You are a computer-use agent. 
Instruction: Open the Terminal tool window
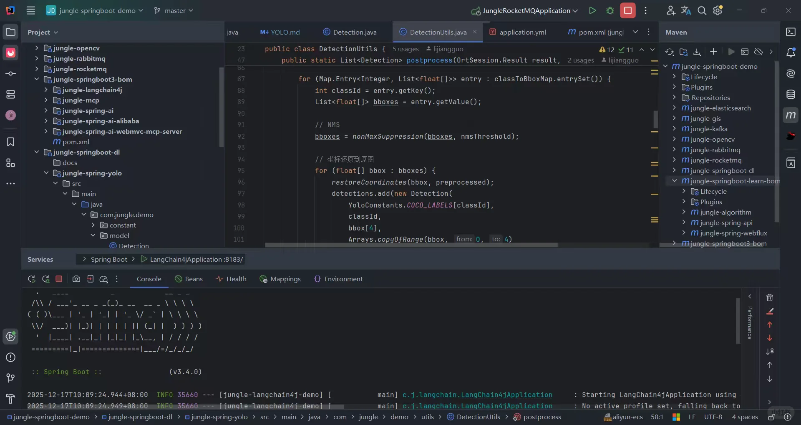(x=791, y=32)
